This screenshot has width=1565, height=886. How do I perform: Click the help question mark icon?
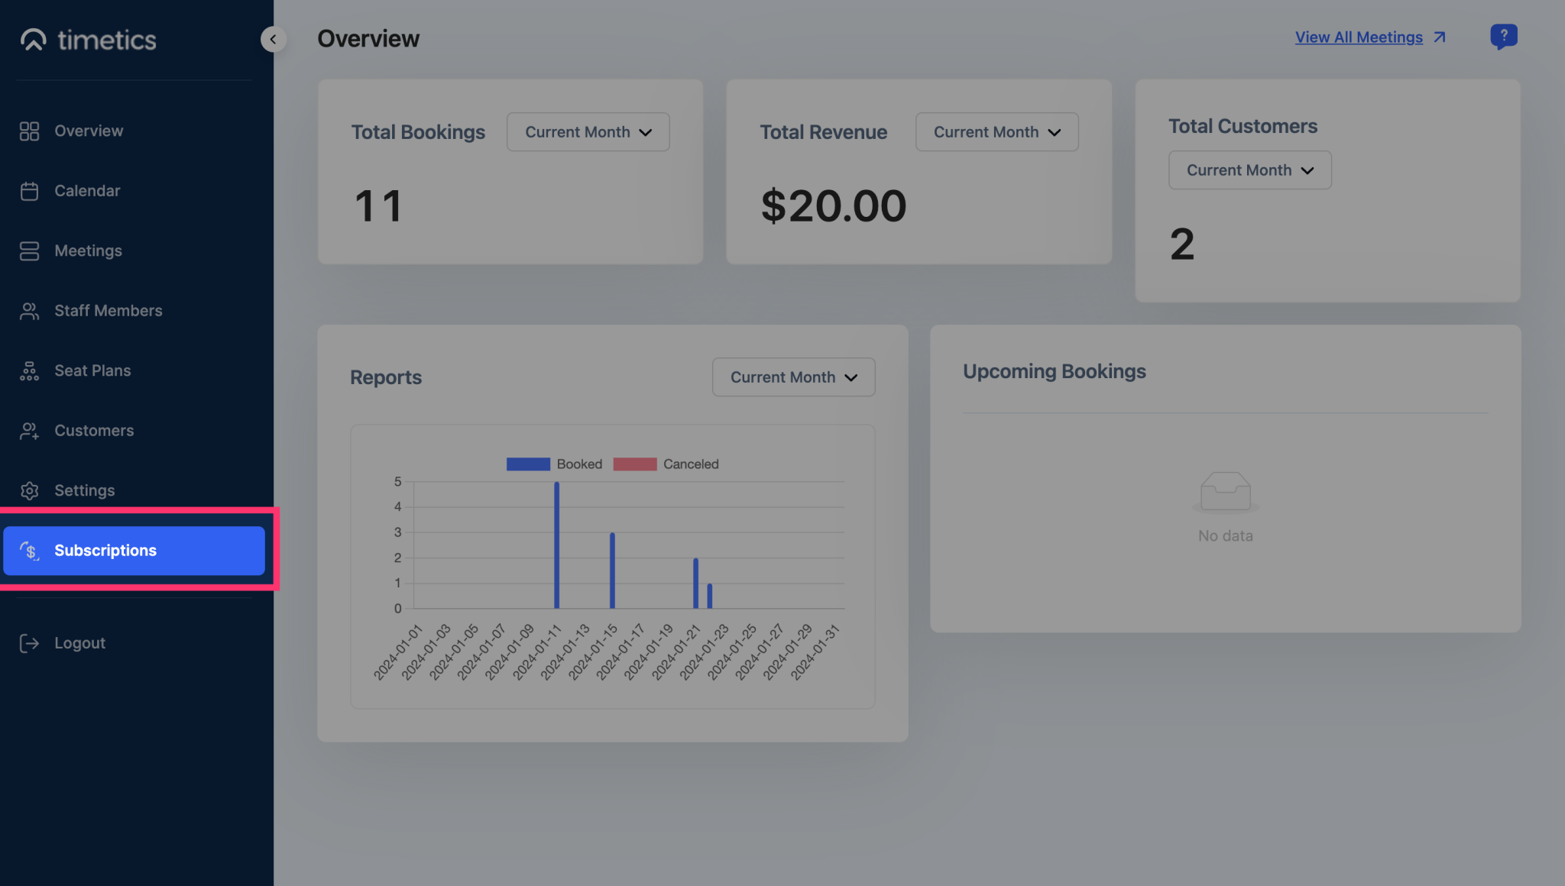(x=1503, y=36)
